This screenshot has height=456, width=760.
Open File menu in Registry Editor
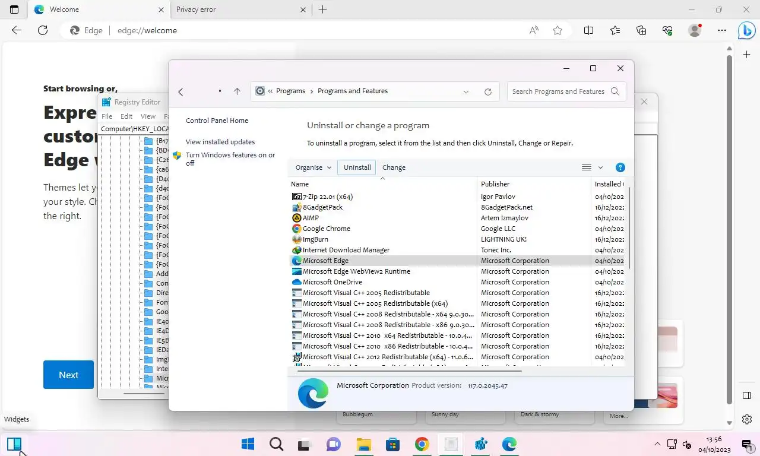pyautogui.click(x=107, y=116)
